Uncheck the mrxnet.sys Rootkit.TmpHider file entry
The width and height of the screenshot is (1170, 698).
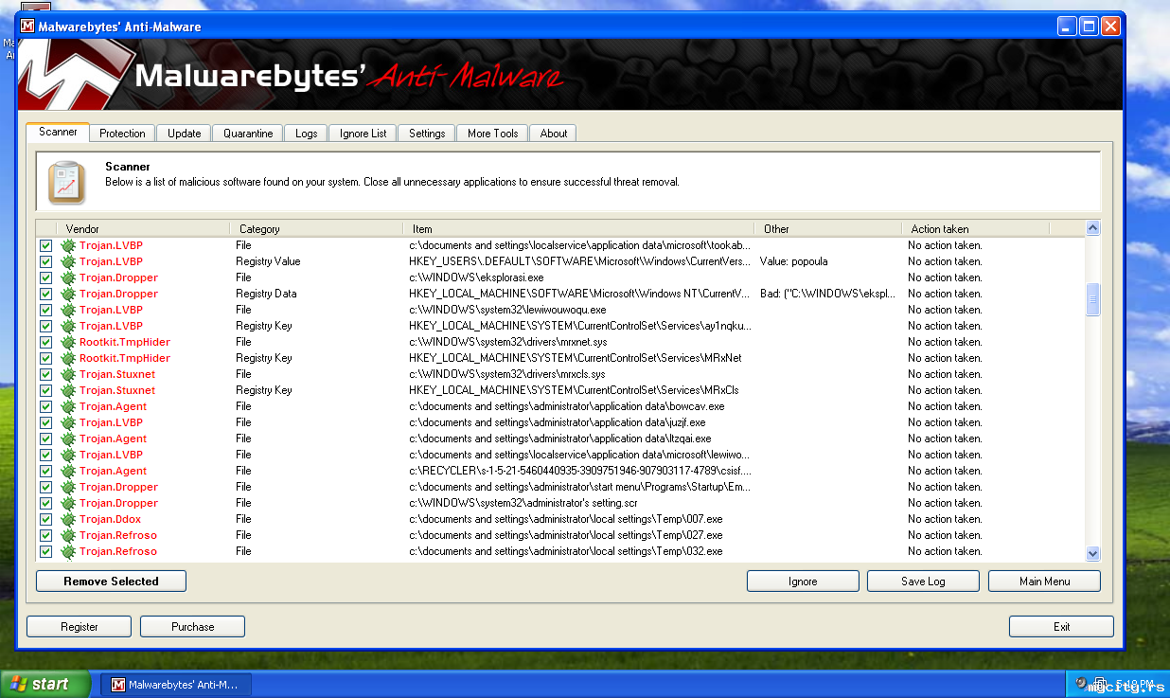[45, 342]
